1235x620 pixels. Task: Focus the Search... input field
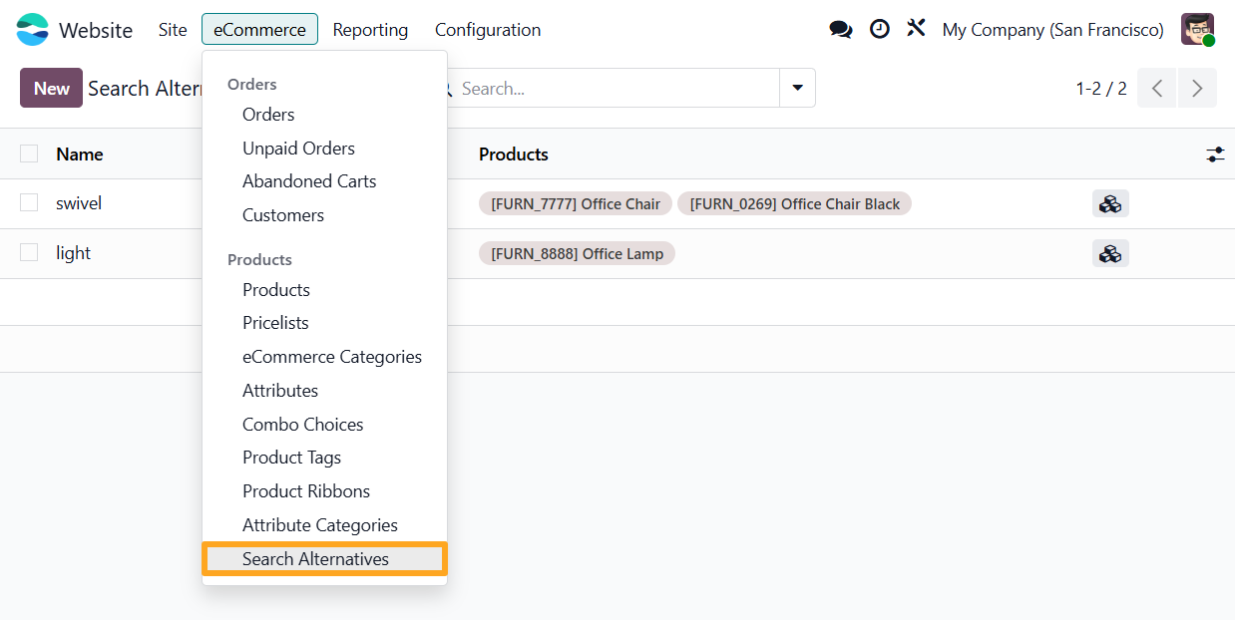pos(614,88)
